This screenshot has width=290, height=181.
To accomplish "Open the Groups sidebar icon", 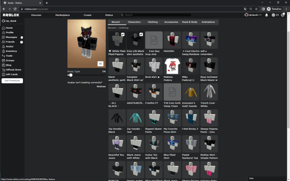I will point(3,60).
